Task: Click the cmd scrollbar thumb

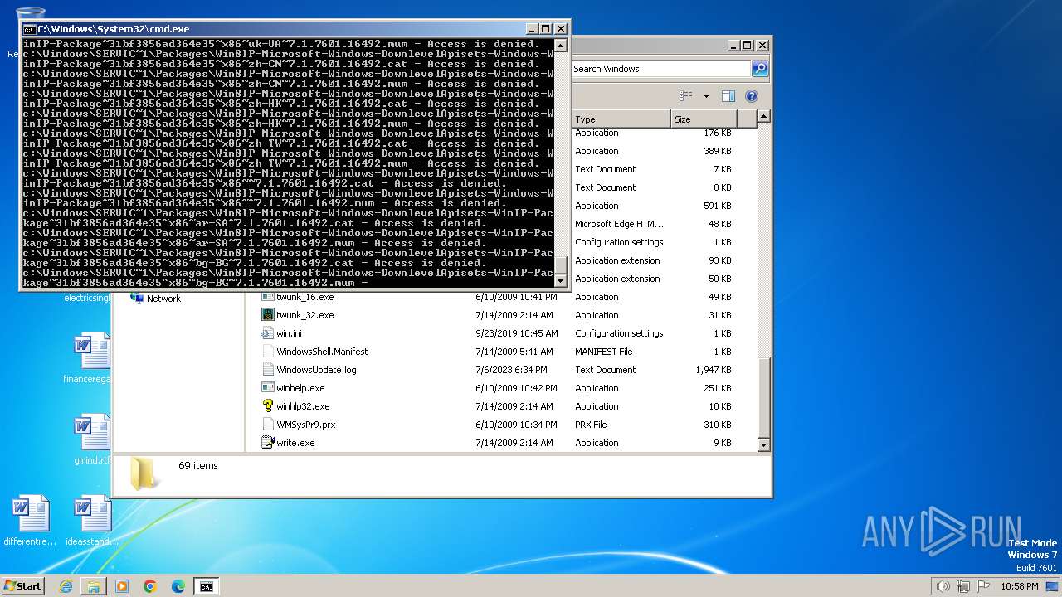Action: [x=560, y=265]
